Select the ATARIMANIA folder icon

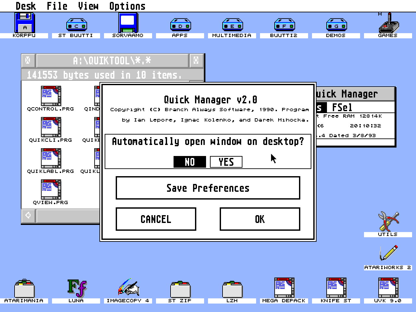pos(24,288)
